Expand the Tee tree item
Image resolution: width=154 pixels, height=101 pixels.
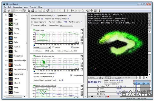pyautogui.click(x=6, y=15)
